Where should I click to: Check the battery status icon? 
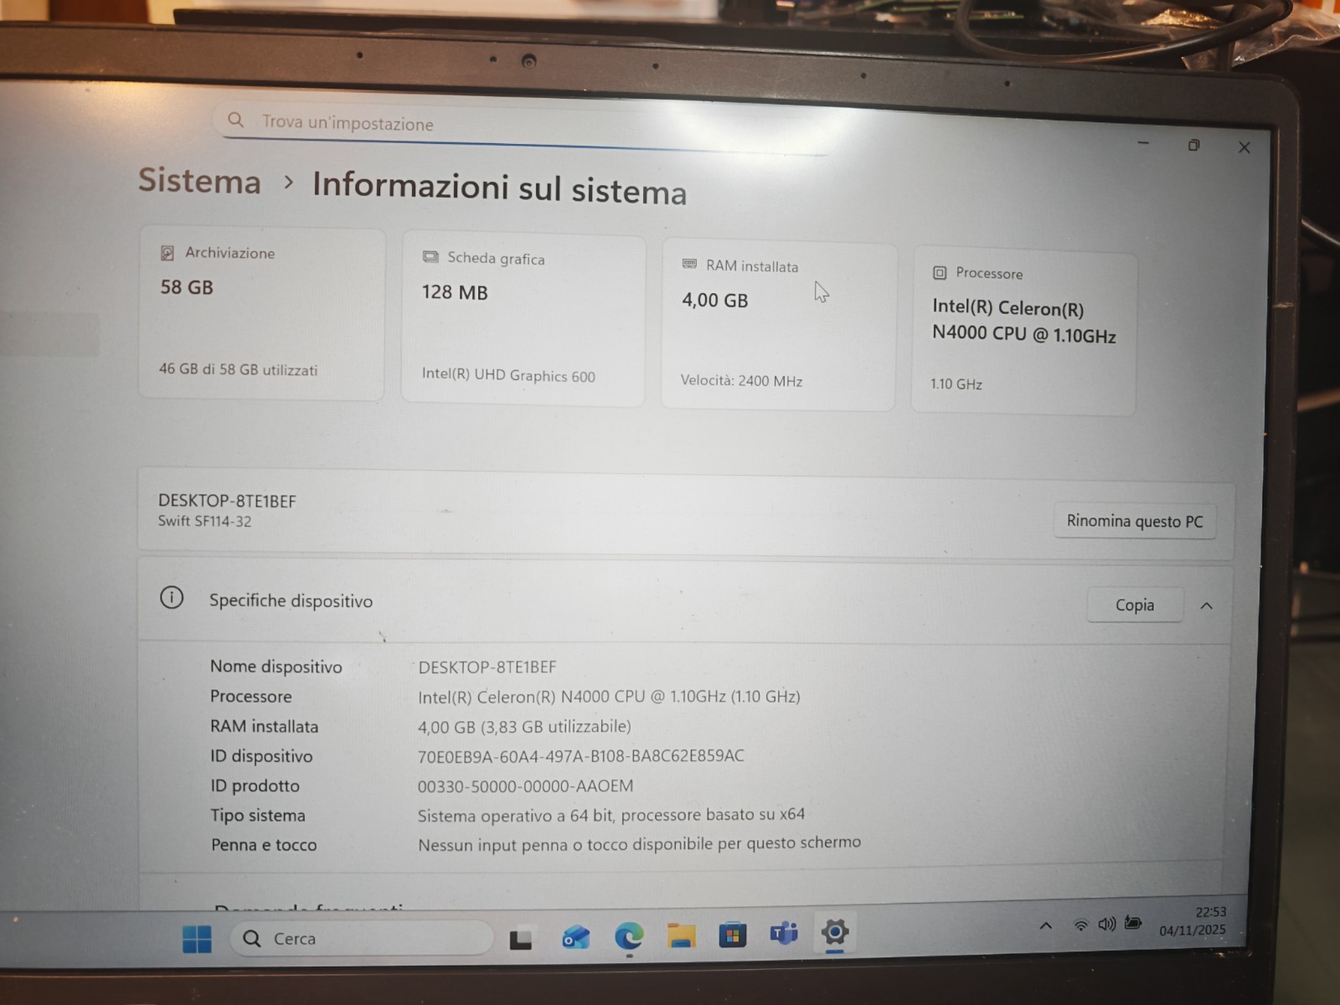1133,923
